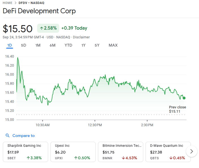The width and height of the screenshot is (199, 168).
Task: Select the 1Y time range tab
Action: [84, 45]
